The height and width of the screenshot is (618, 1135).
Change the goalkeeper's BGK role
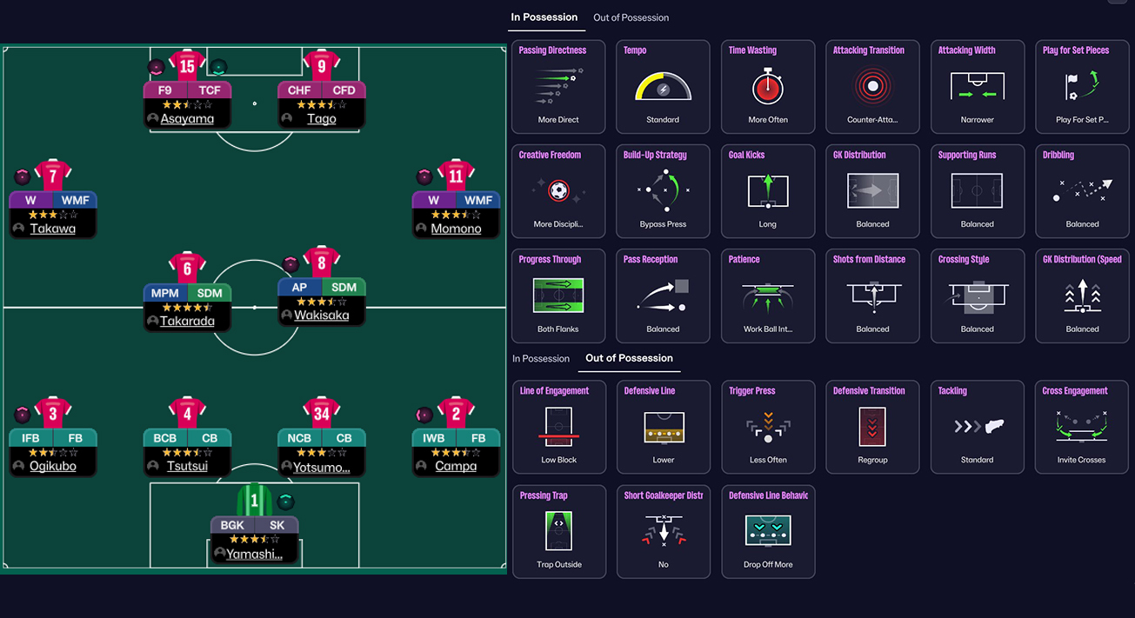[x=231, y=525]
